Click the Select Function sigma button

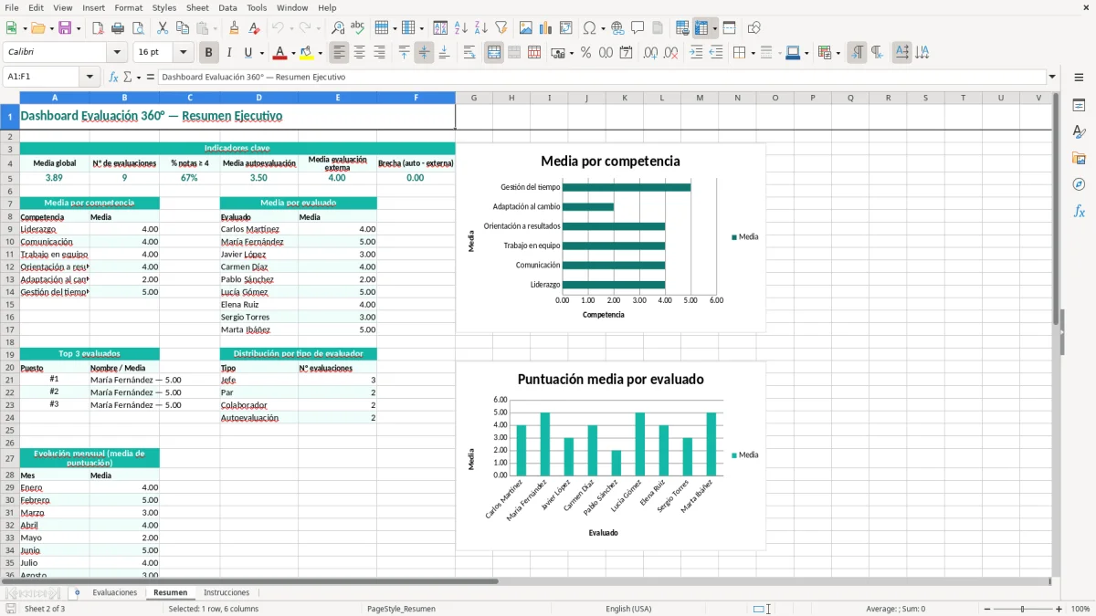tap(127, 77)
